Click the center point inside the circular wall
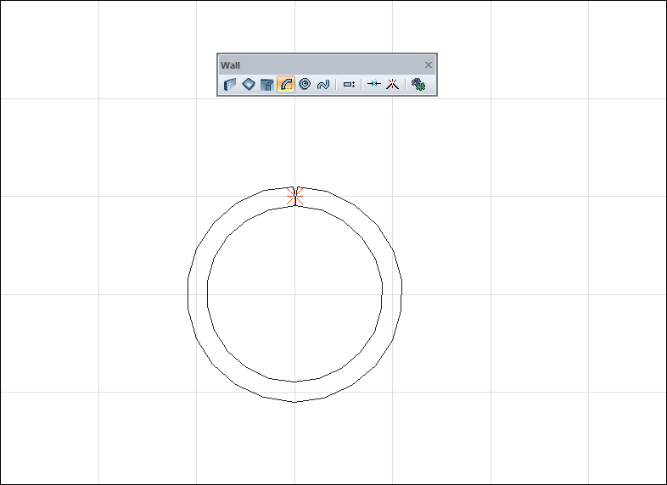Image resolution: width=667 pixels, height=485 pixels. coord(294,293)
